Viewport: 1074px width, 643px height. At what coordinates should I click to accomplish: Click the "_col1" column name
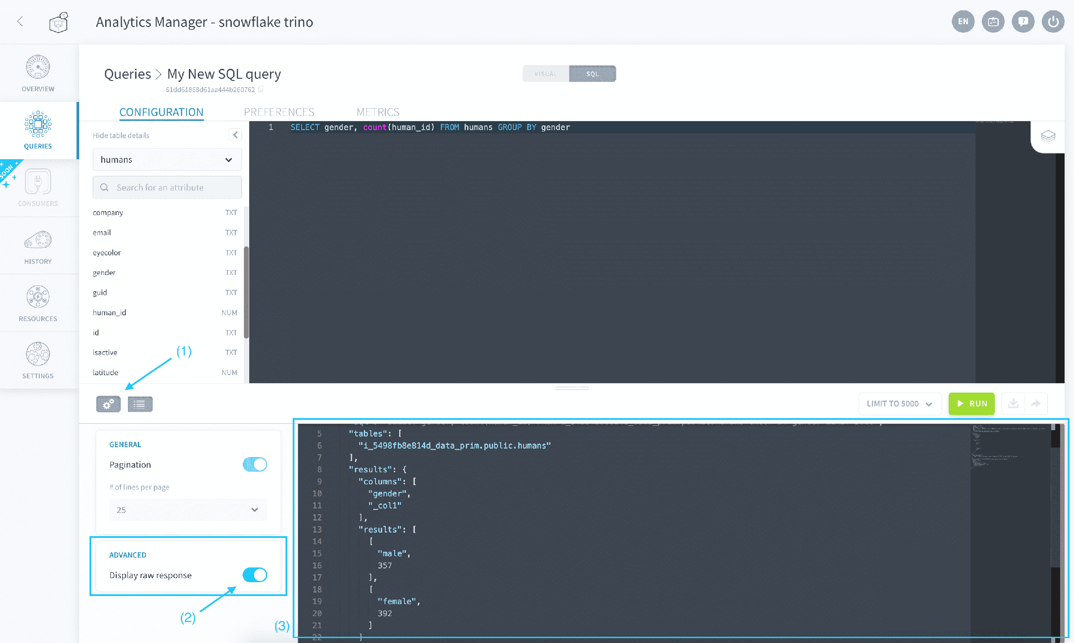point(385,506)
